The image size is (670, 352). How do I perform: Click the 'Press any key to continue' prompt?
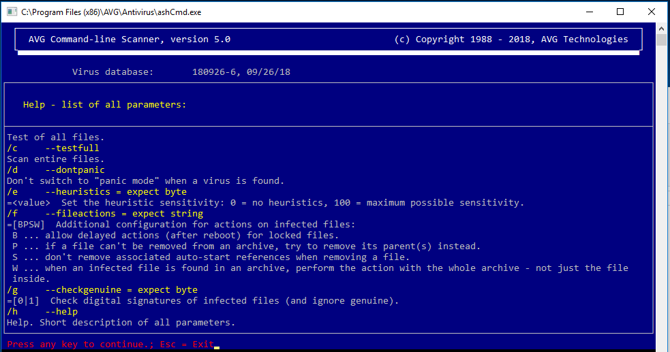click(78, 345)
